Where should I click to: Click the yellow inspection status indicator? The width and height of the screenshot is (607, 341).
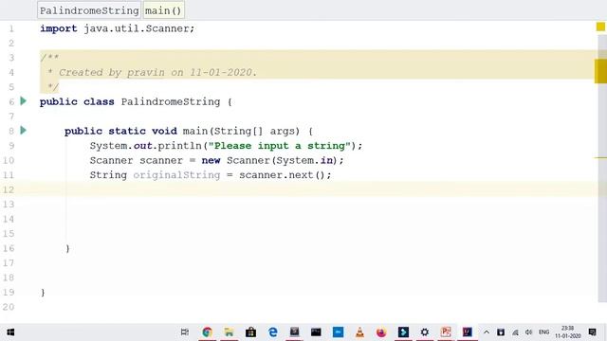click(600, 27)
